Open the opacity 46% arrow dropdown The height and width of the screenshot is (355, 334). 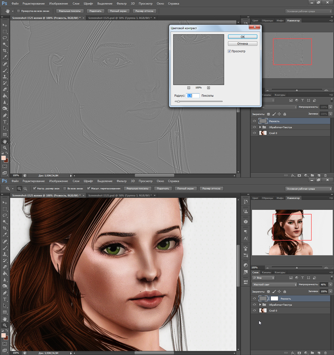(x=330, y=284)
